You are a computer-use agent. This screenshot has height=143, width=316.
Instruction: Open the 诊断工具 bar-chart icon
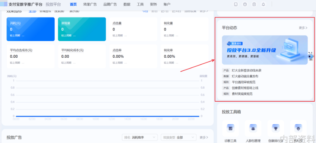click(231, 128)
